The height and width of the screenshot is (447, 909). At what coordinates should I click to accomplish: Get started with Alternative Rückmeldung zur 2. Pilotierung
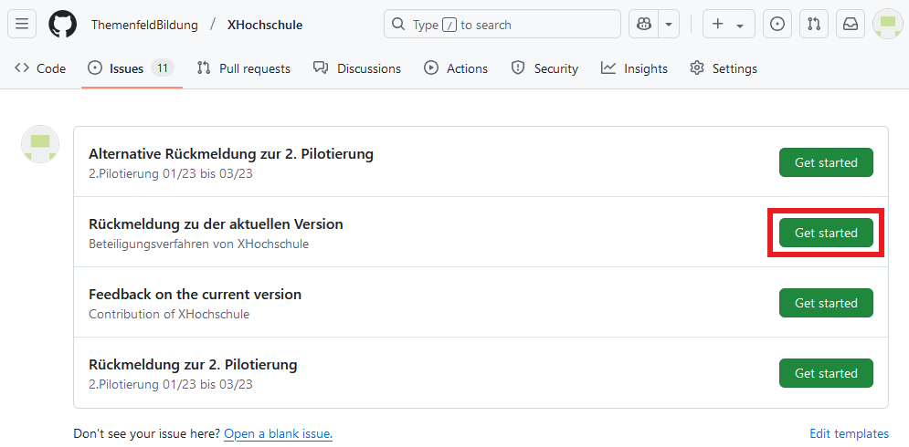(x=826, y=162)
